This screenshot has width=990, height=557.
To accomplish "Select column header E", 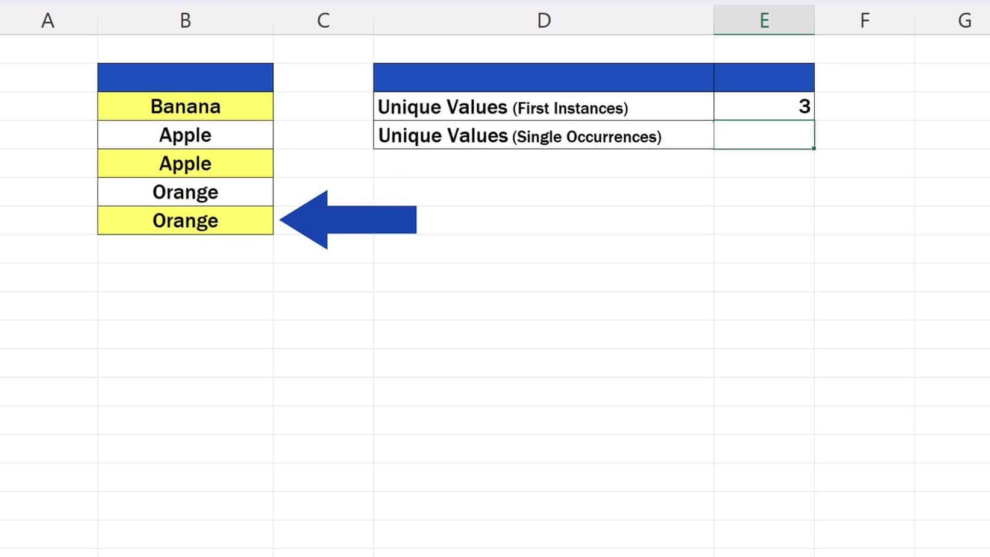I will click(x=764, y=19).
